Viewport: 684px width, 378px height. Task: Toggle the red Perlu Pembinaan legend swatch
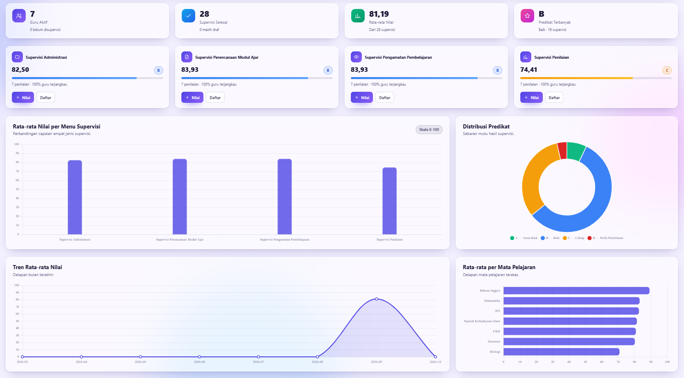[590, 238]
